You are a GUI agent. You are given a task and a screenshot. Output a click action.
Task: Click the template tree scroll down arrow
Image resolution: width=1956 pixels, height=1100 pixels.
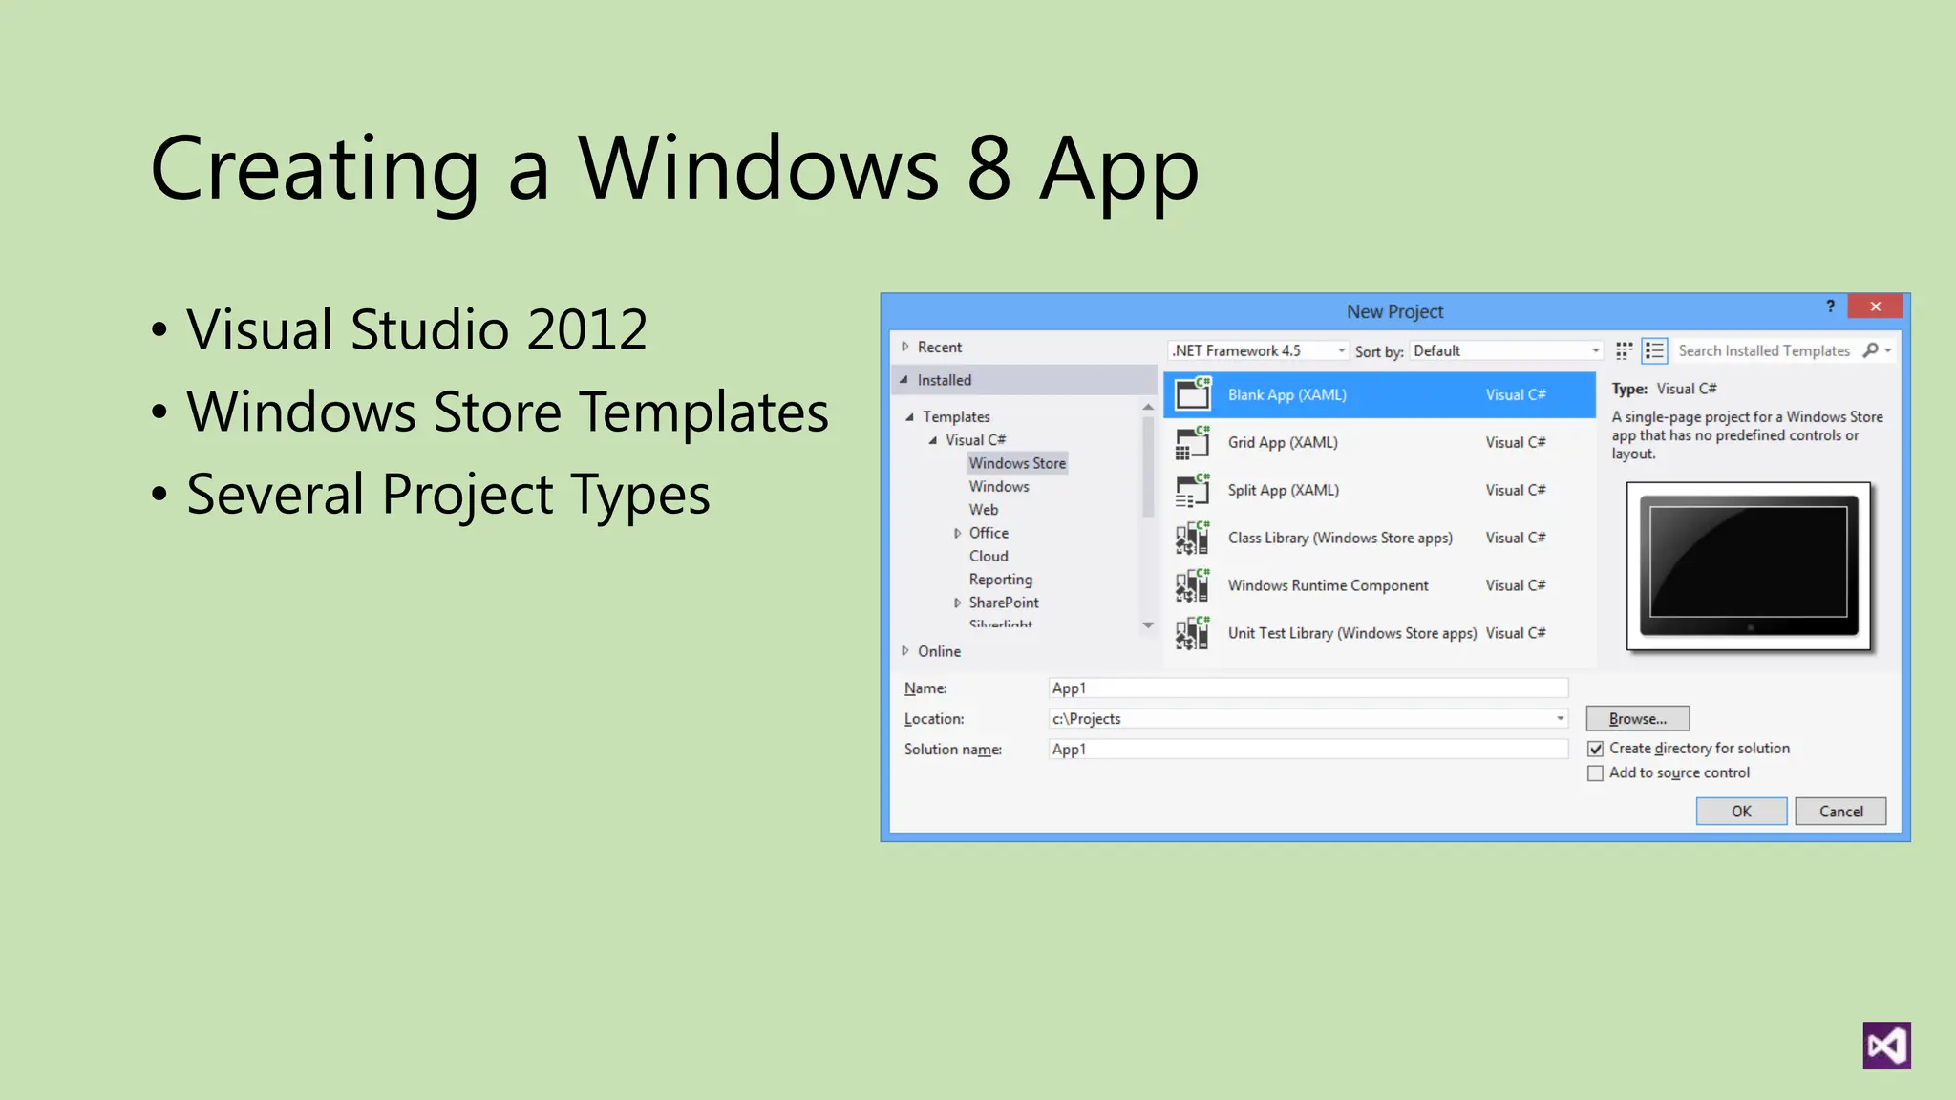tap(1148, 625)
